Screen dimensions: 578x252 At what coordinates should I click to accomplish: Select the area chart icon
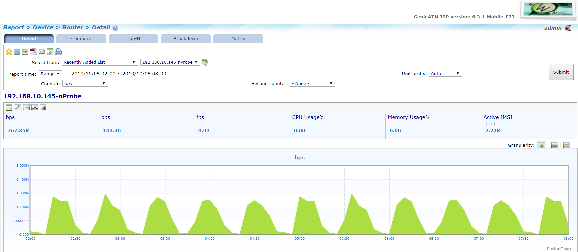pyautogui.click(x=35, y=107)
